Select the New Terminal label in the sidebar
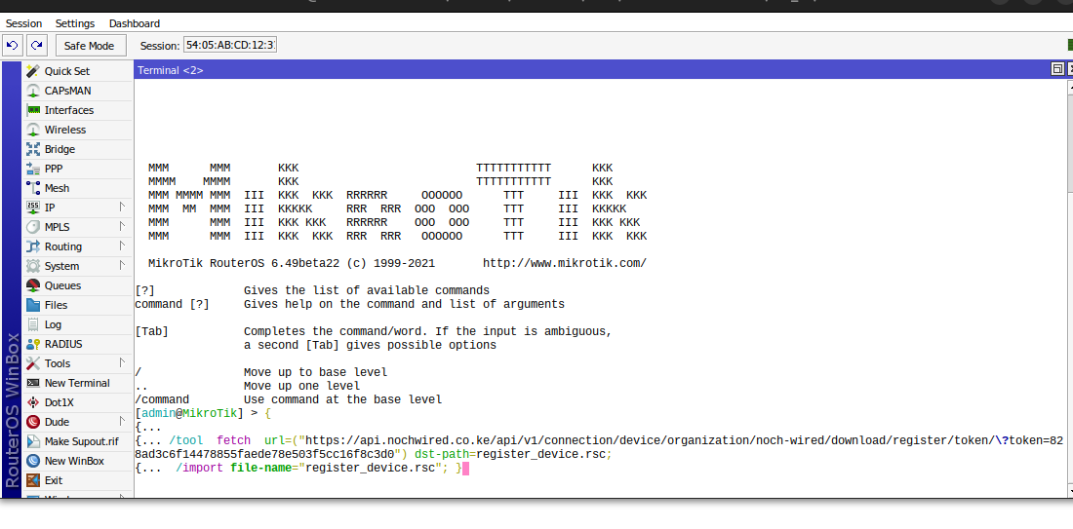This screenshot has height=529, width=1073. tap(77, 383)
